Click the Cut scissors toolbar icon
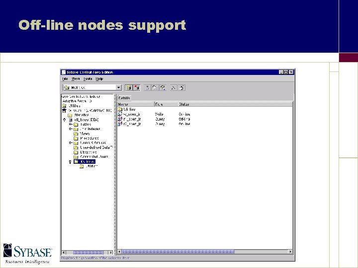The width and height of the screenshot is (358, 268). click(148, 88)
